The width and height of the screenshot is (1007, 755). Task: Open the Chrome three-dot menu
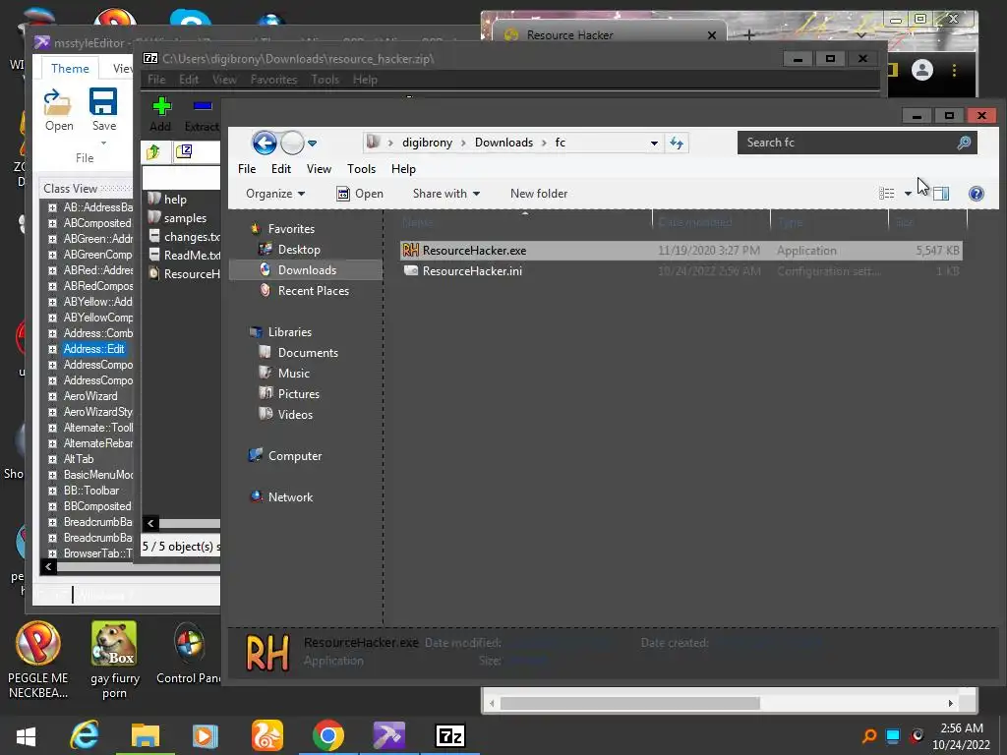(954, 70)
